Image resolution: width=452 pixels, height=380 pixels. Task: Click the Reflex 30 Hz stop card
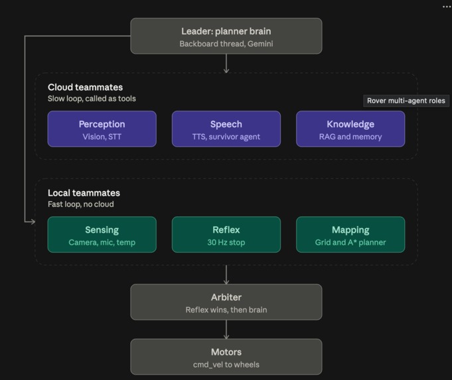coord(226,235)
